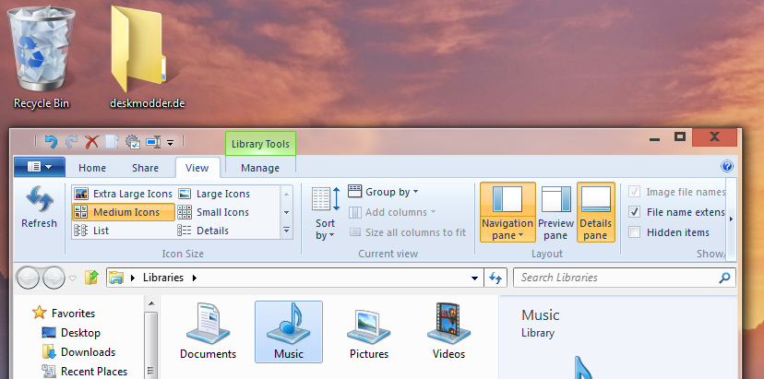Choose Extra Large Icons view

124,194
